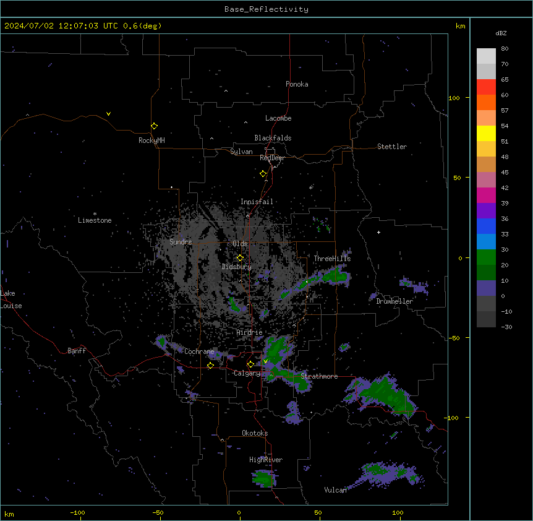Click the Calgary city label

click(x=247, y=373)
